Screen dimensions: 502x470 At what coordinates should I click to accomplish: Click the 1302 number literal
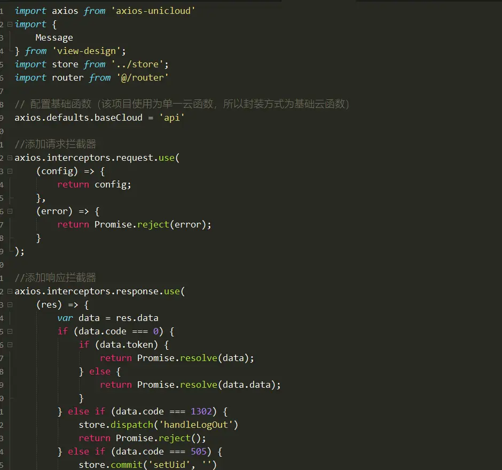[201, 411]
